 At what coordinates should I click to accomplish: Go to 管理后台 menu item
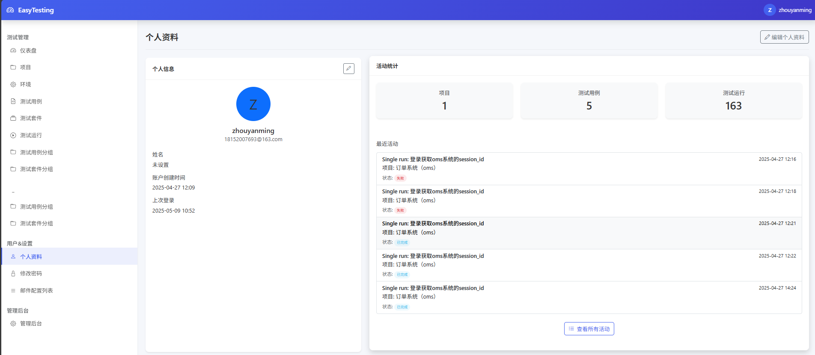(69, 323)
